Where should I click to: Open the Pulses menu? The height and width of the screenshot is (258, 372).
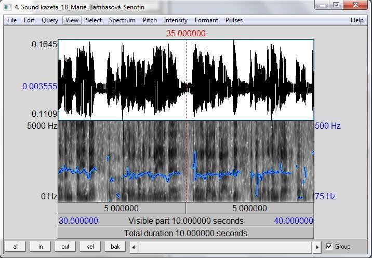click(x=234, y=20)
